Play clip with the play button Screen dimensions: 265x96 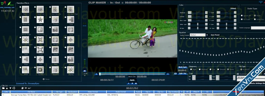pyautogui.click(x=129, y=84)
